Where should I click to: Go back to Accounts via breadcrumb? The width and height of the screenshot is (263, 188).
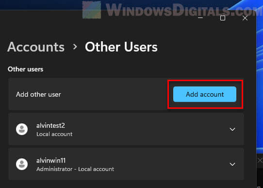click(x=36, y=47)
